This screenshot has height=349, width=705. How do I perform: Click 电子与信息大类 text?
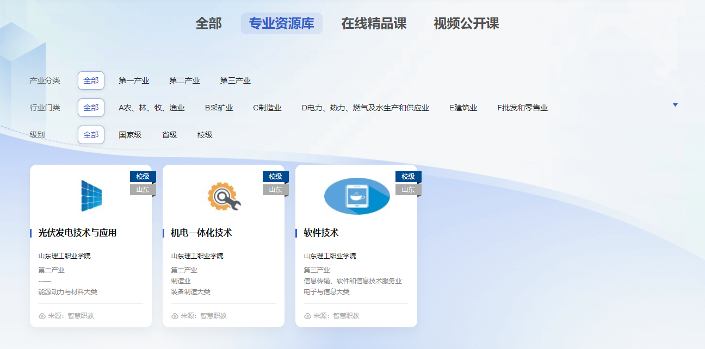tap(326, 292)
